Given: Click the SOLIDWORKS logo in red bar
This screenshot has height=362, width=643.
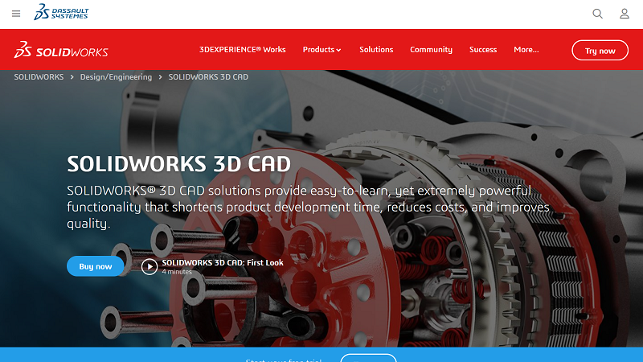Looking at the screenshot, I should [x=61, y=51].
